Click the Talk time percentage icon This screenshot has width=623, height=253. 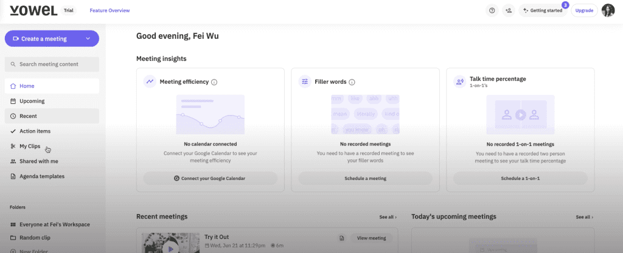pyautogui.click(x=460, y=82)
